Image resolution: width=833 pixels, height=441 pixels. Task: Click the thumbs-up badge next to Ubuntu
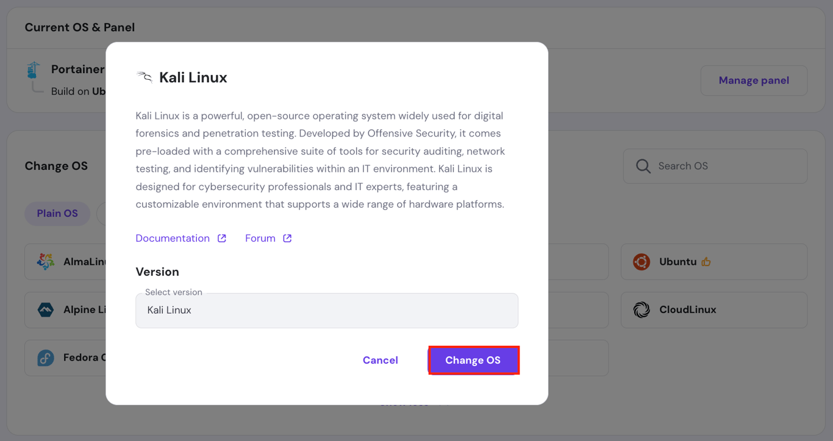(706, 261)
